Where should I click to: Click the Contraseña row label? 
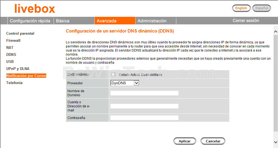coord(76,118)
